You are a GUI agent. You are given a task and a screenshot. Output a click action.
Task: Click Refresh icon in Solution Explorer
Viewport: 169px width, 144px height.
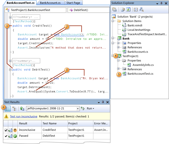(128, 10)
